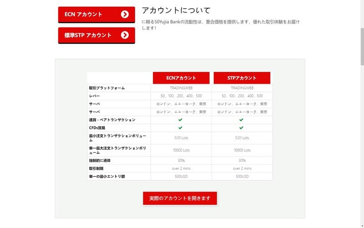Click 通貨 - ペアトランザクション row label
Viewport: 364px width, 228px height.
(x=112, y=120)
